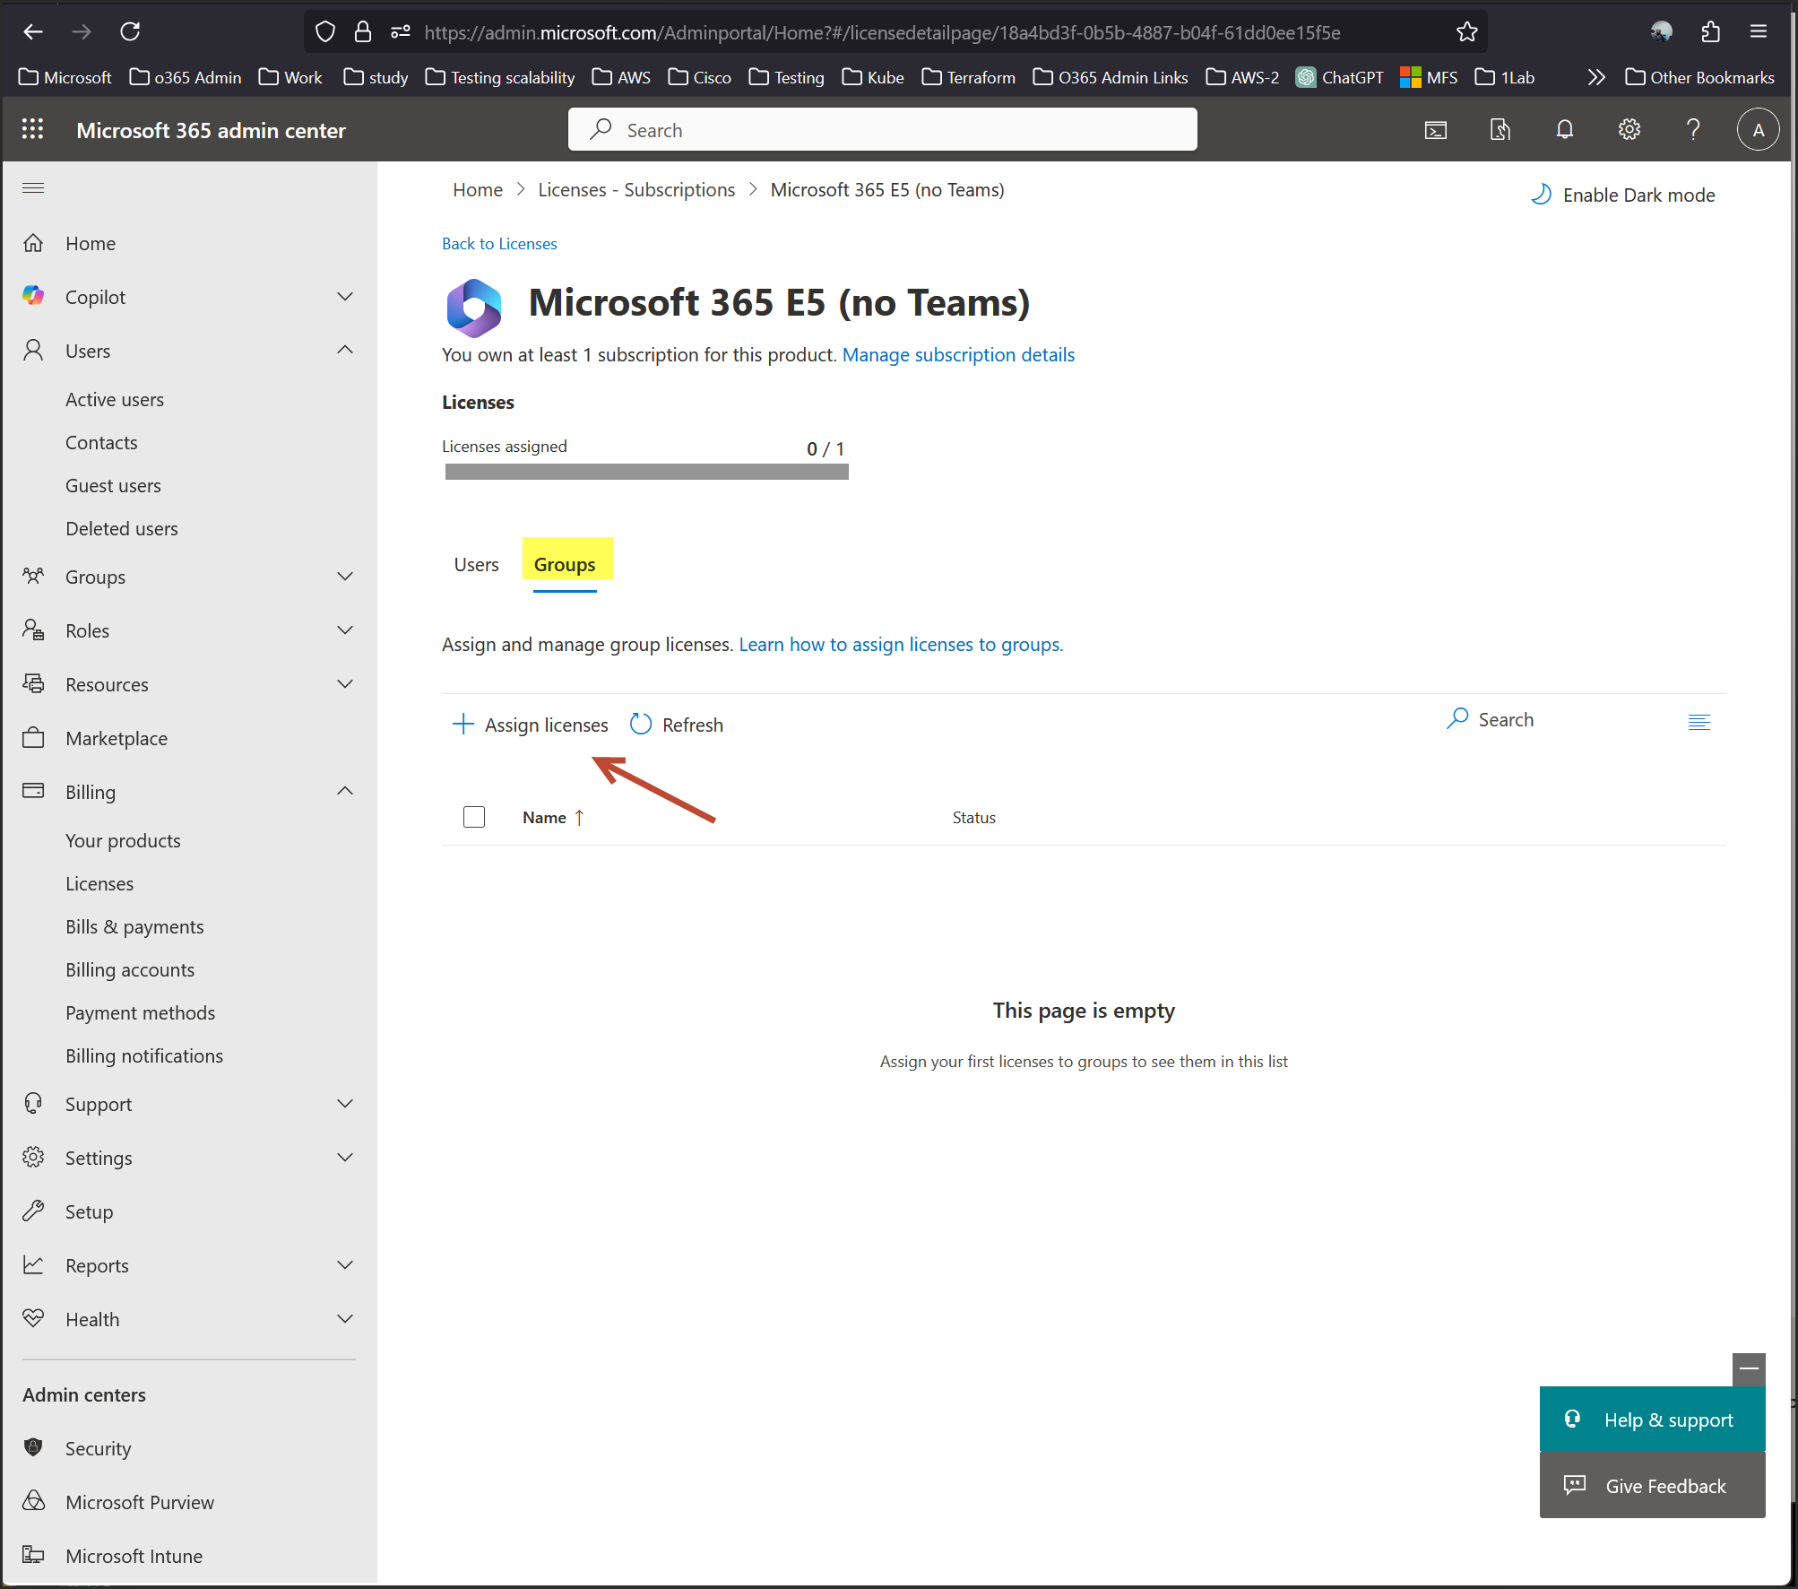The image size is (1798, 1589).
Task: Open Manage subscription details link
Action: point(958,355)
